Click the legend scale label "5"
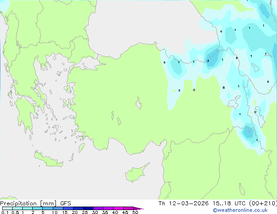 (43, 212)
